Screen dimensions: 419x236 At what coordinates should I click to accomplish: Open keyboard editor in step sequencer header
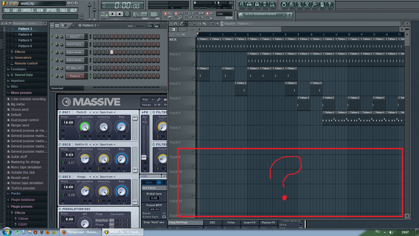[x=157, y=25]
